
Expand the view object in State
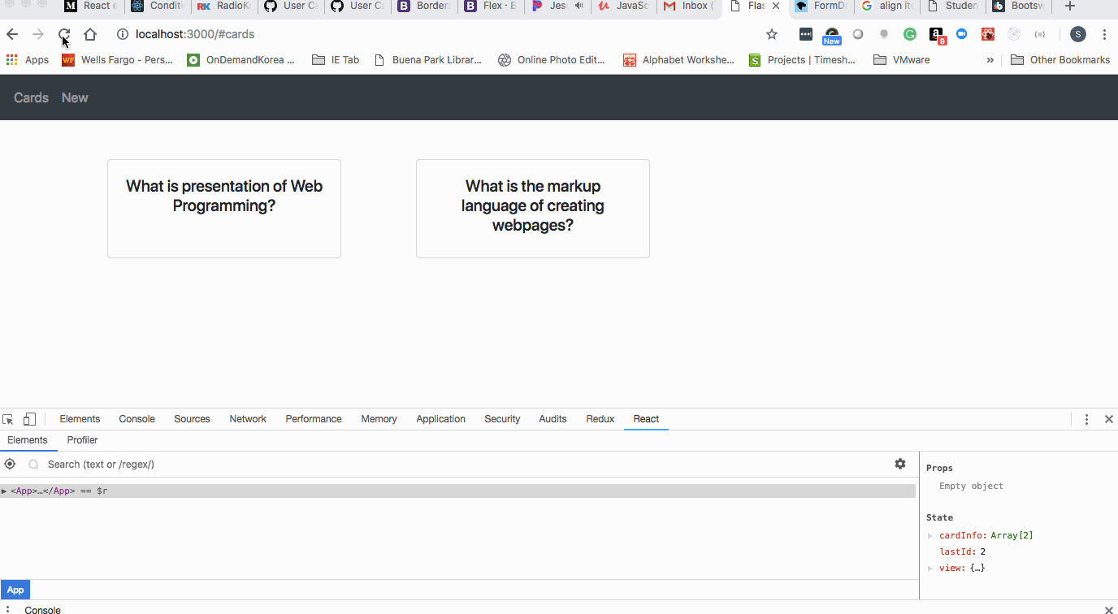[930, 568]
